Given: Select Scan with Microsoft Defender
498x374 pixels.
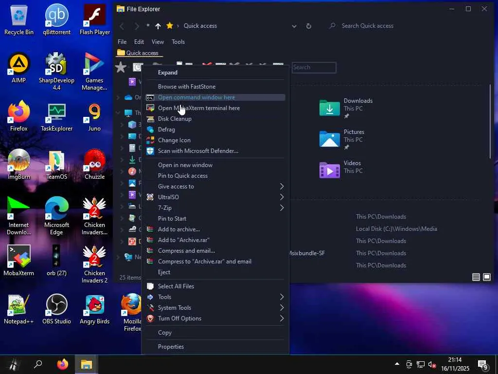Looking at the screenshot, I should [215, 151].
